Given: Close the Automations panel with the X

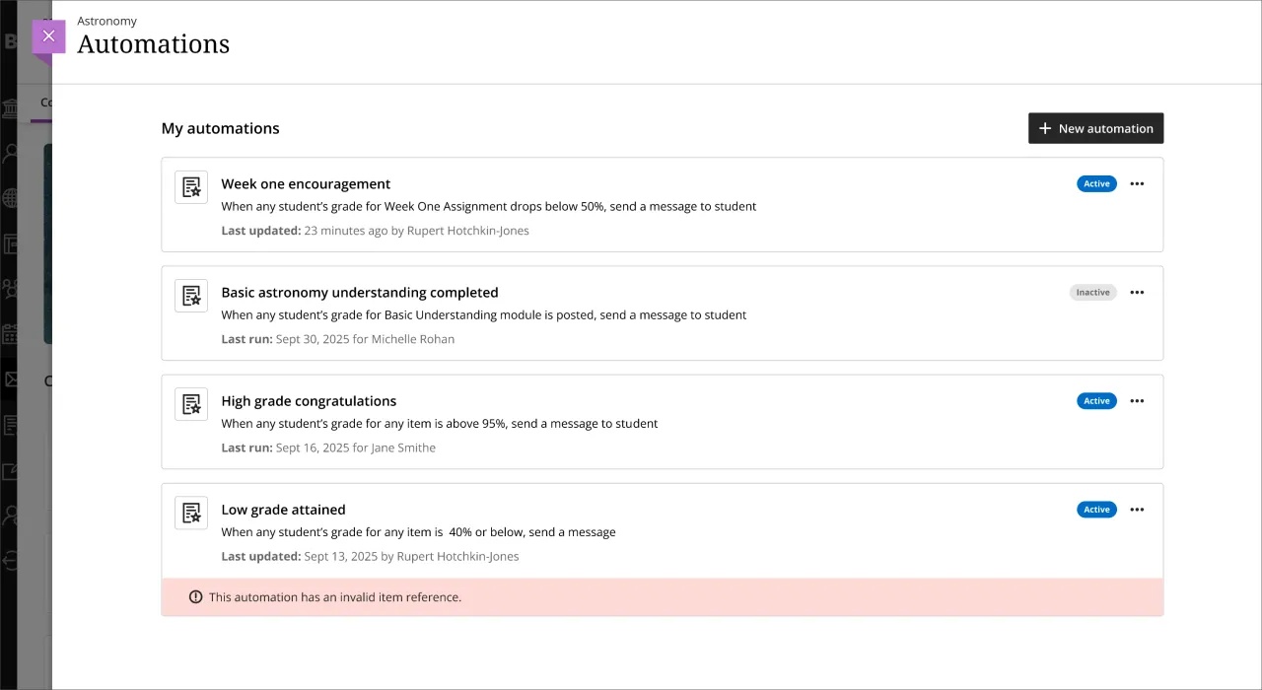Looking at the screenshot, I should (48, 35).
